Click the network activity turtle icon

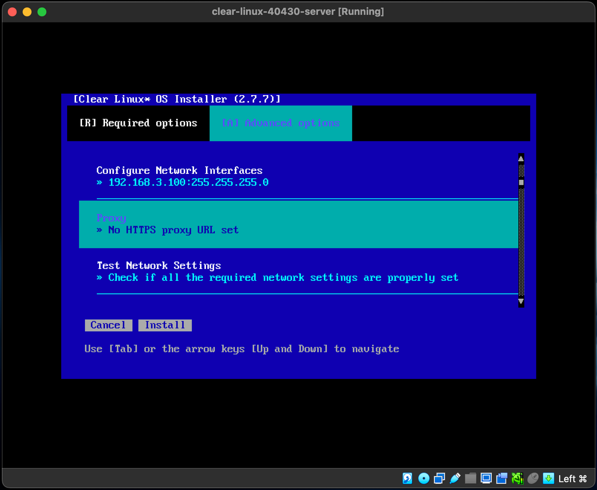517,478
